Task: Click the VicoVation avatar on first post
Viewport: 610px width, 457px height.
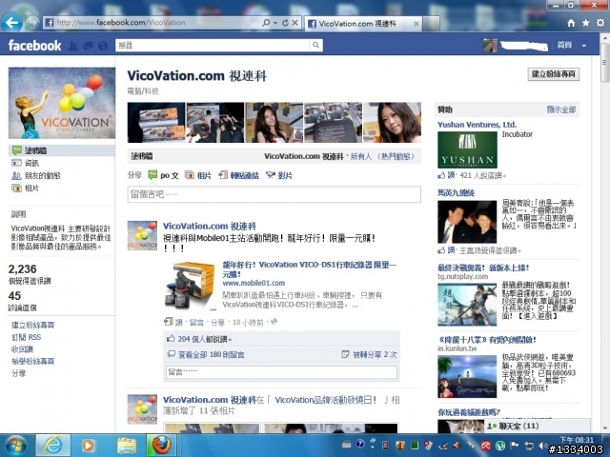Action: pyautogui.click(x=142, y=235)
